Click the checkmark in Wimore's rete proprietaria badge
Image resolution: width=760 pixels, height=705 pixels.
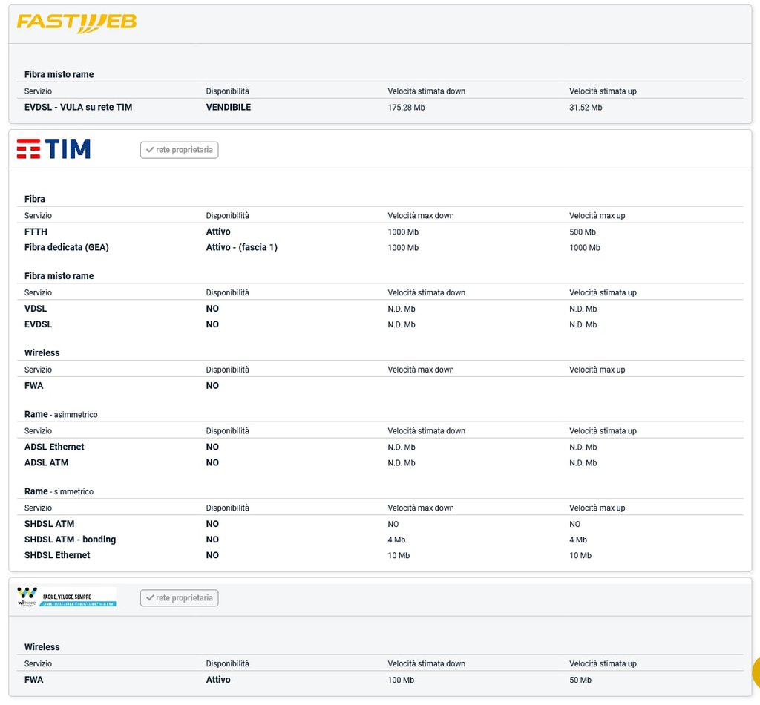point(150,598)
